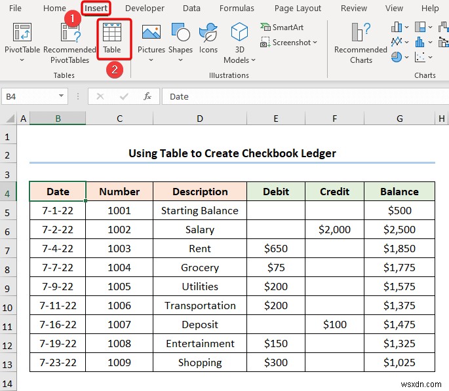Viewport: 449px width, 391px height.
Task: Select the Date header cell
Action: click(x=58, y=191)
